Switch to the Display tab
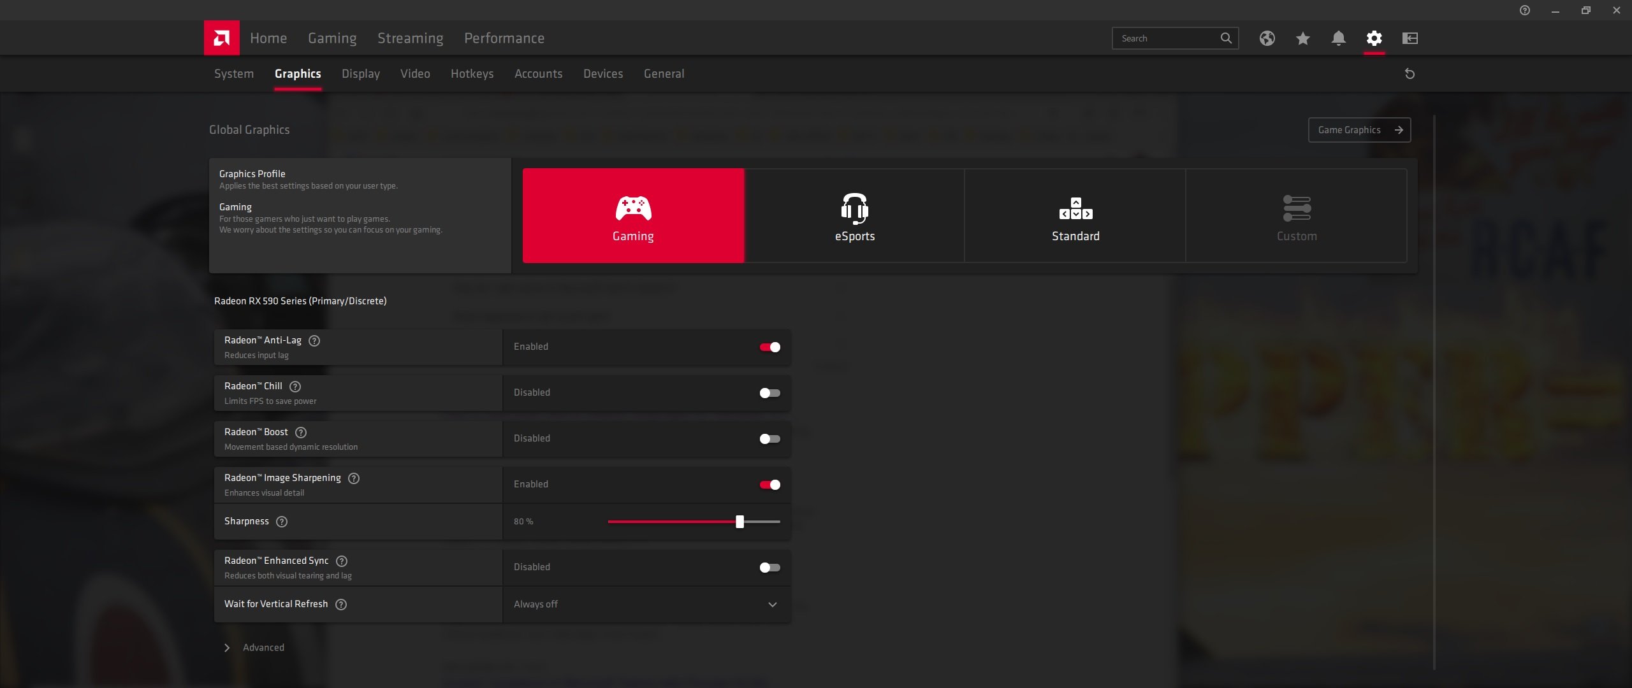Screen dimensions: 1632x688 point(361,74)
